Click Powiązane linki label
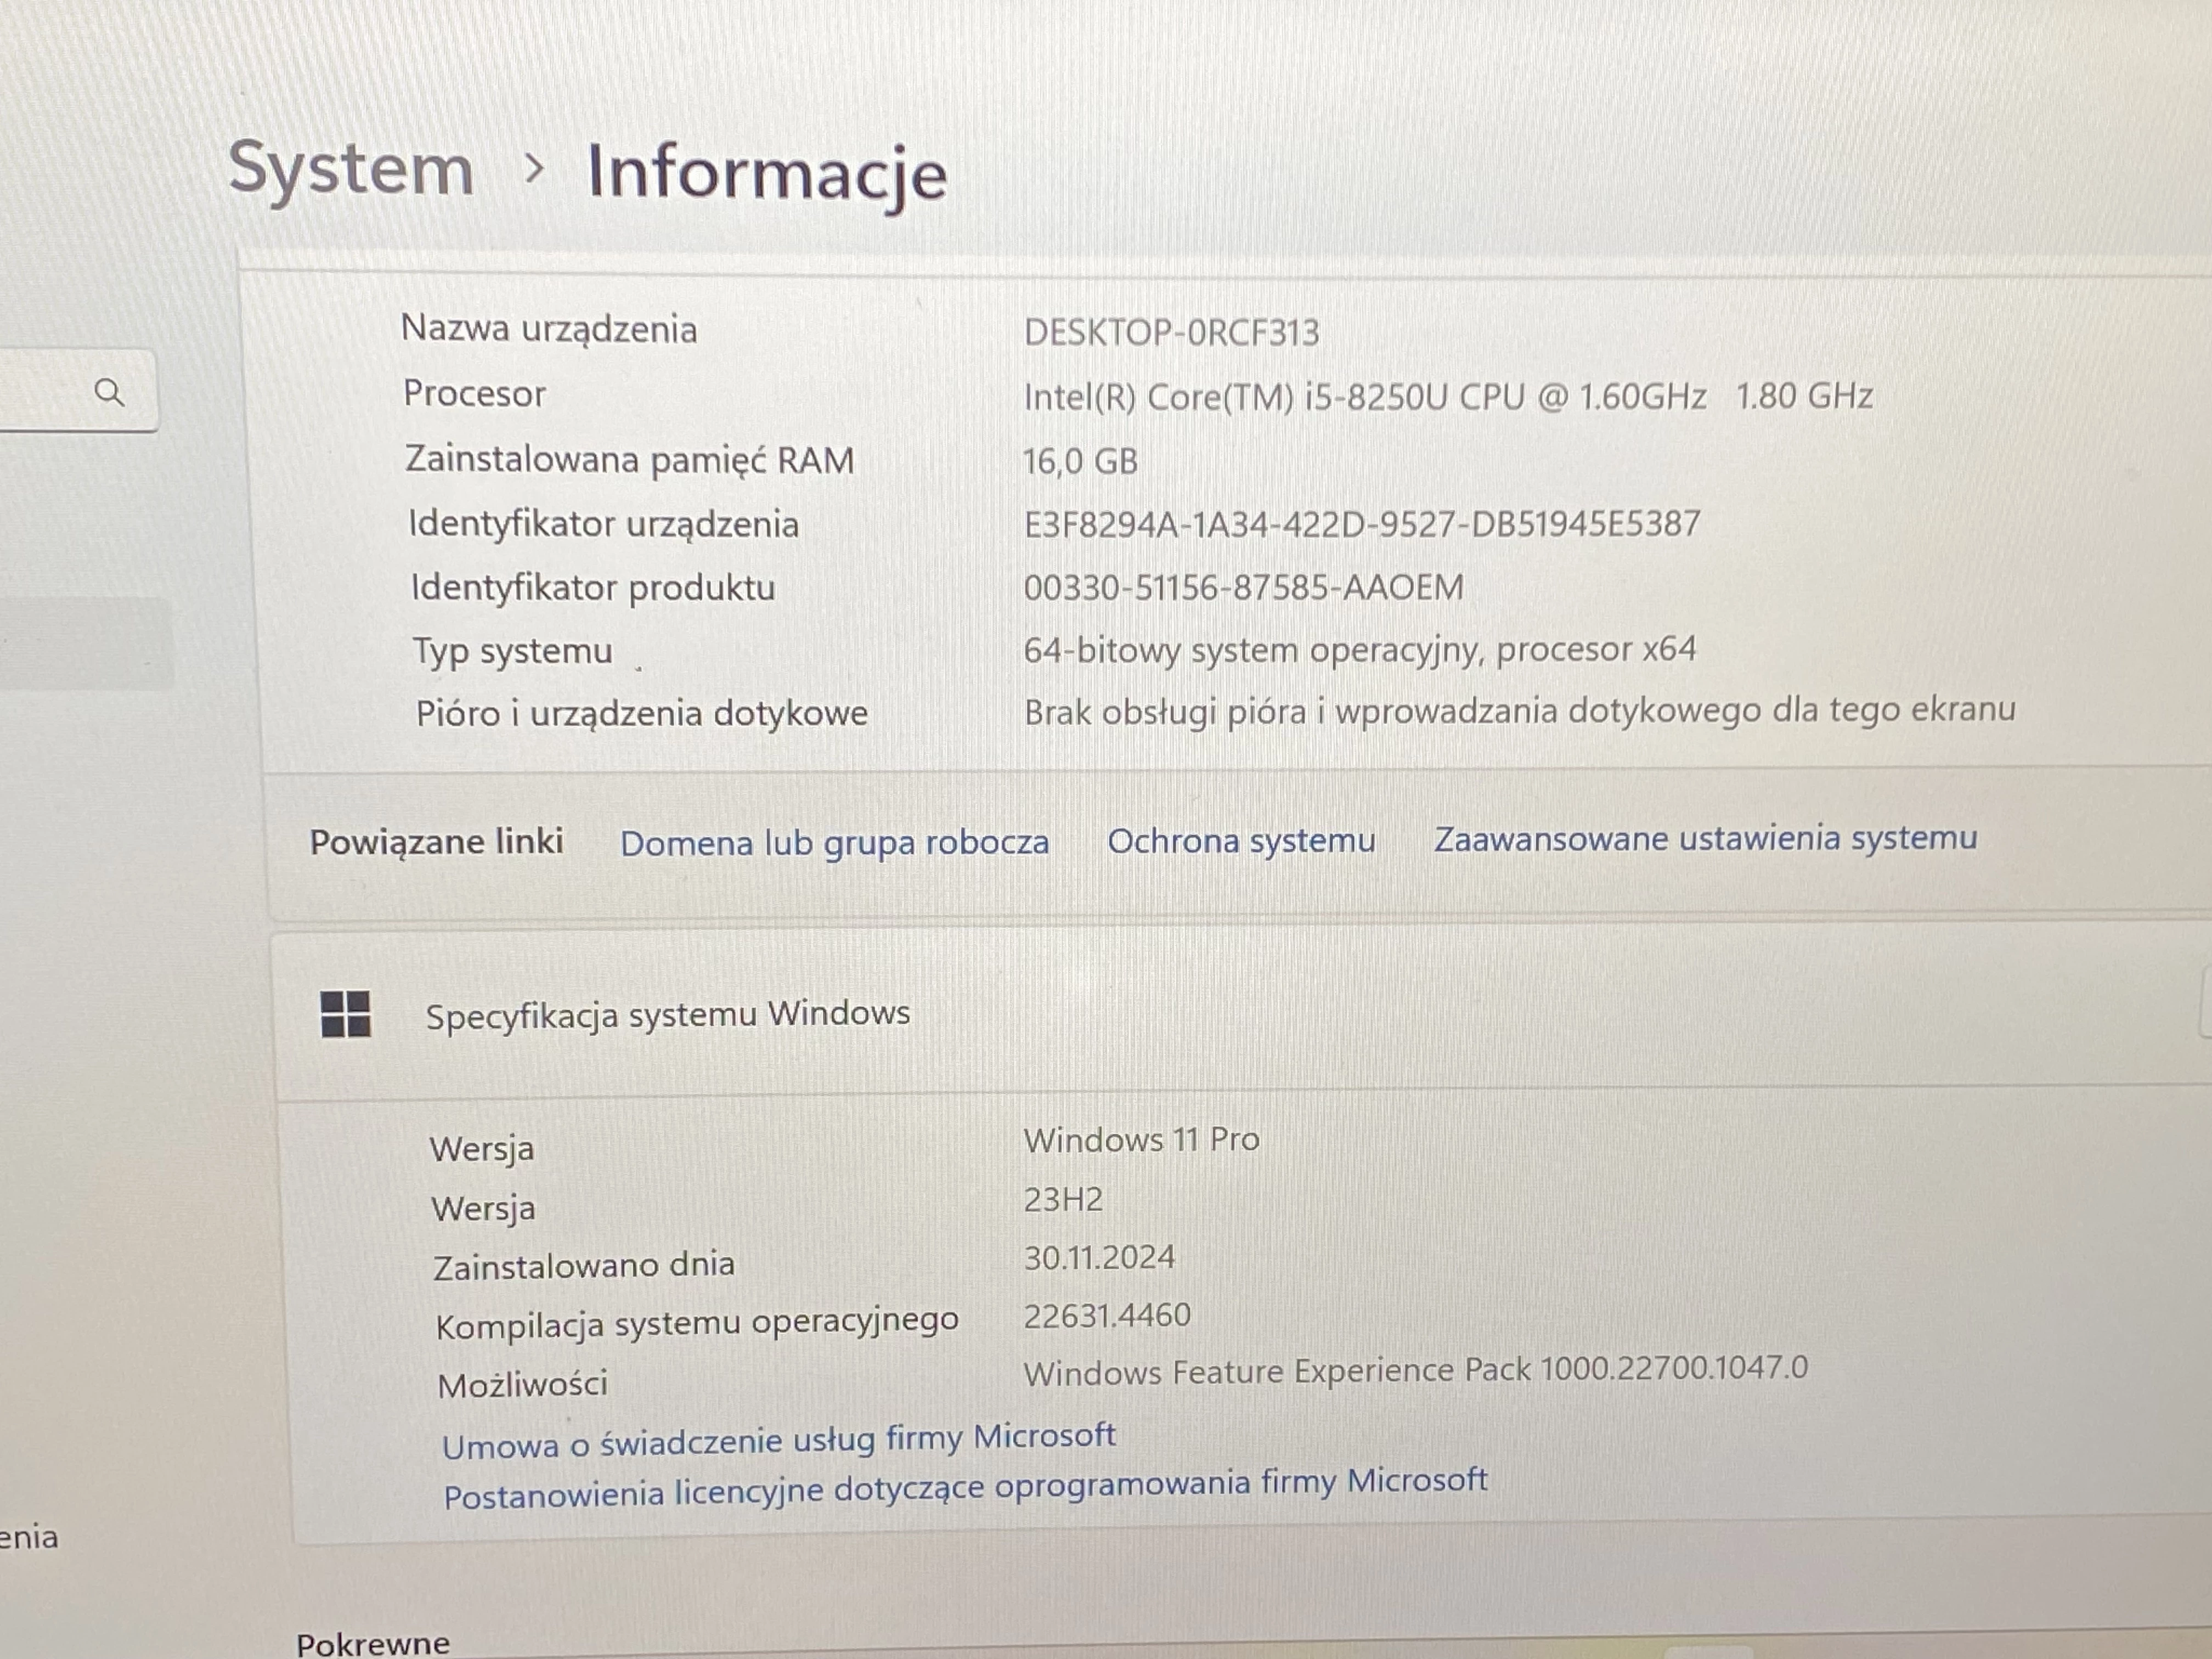 click(x=436, y=842)
